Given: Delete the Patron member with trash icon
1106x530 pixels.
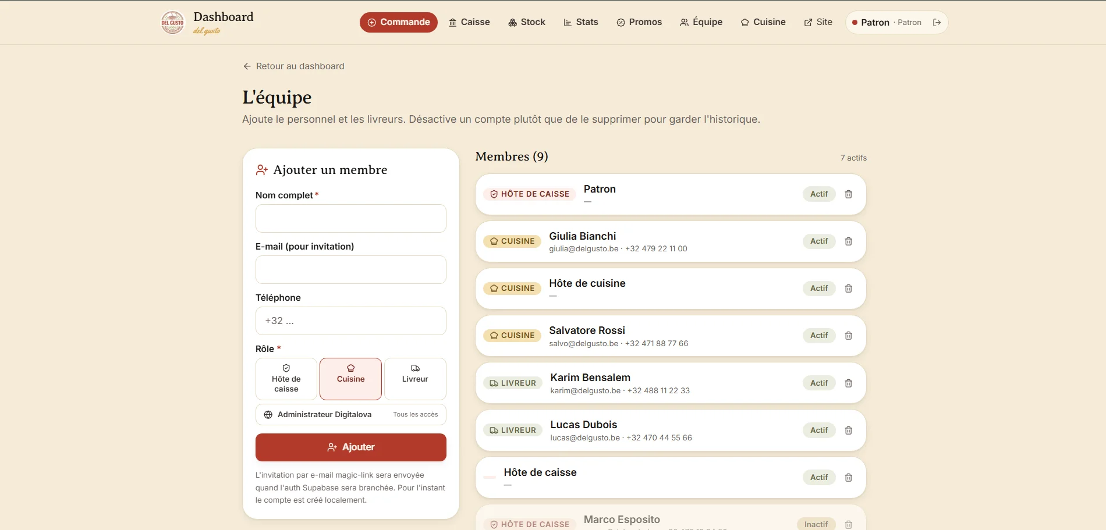Looking at the screenshot, I should point(848,194).
